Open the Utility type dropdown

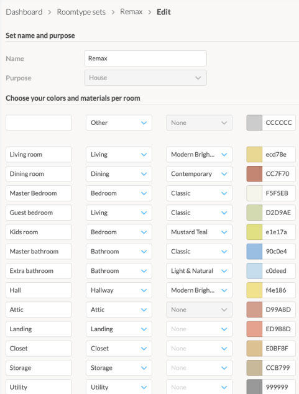tap(119, 387)
